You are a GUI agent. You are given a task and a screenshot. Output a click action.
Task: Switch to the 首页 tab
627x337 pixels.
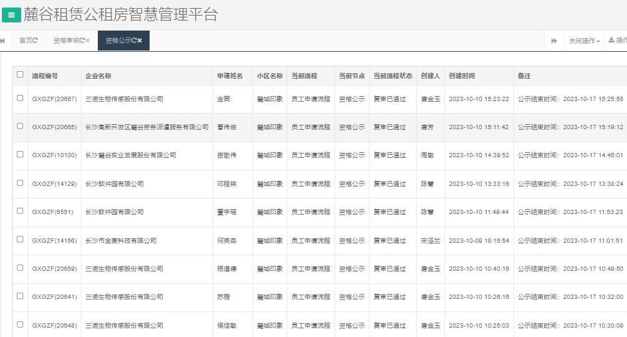(x=26, y=41)
